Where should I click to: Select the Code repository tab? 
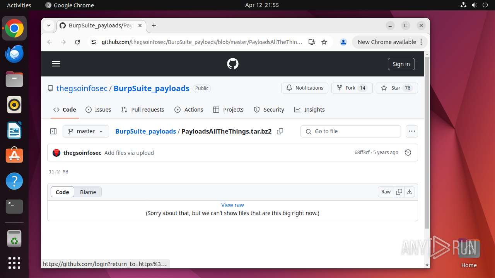(x=65, y=110)
